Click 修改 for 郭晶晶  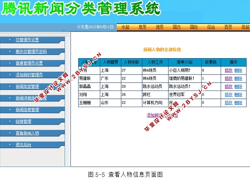coord(229,87)
